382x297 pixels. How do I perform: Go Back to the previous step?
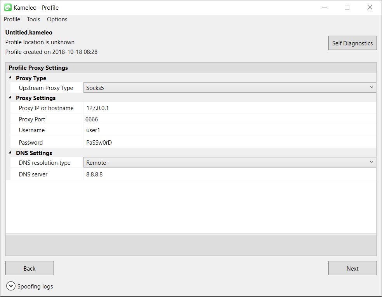[30, 268]
